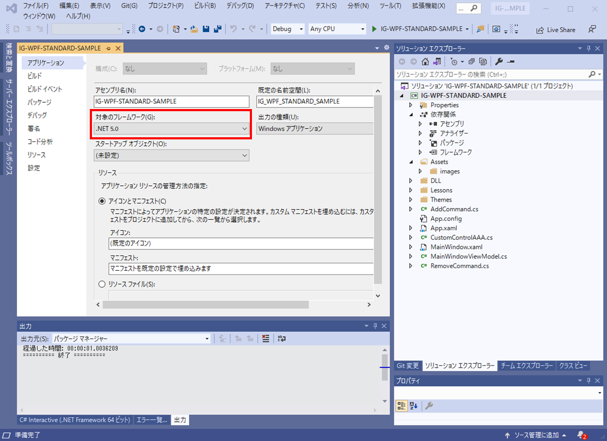Open the document tab settings gear icon
This screenshot has height=441, width=607.
pos(386,47)
